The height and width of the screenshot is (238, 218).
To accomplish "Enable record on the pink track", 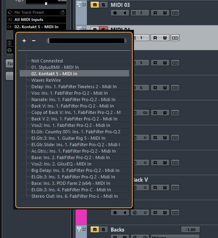I will 115,213.
